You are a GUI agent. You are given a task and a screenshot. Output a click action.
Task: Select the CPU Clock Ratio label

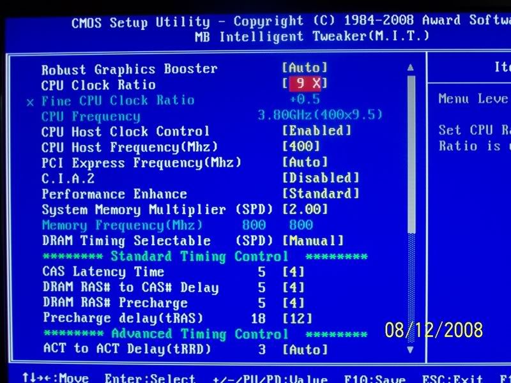(x=98, y=85)
